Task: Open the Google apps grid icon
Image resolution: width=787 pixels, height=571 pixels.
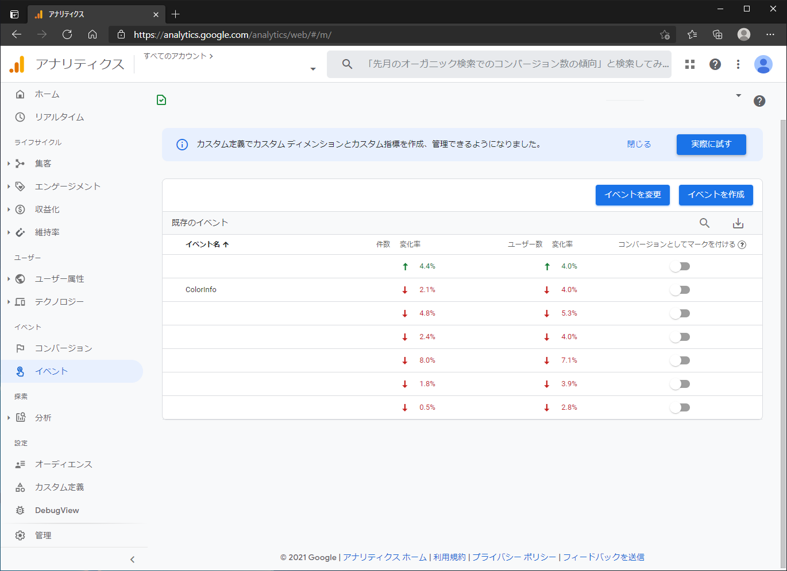Action: click(x=690, y=64)
